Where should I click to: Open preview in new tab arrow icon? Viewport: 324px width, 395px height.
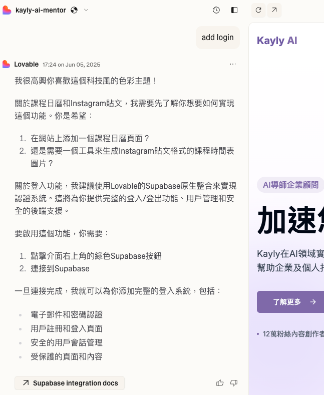pos(274,10)
